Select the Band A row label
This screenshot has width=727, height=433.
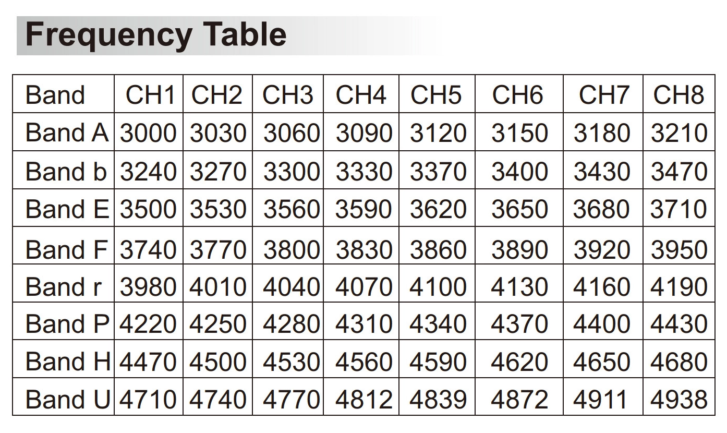click(x=66, y=133)
